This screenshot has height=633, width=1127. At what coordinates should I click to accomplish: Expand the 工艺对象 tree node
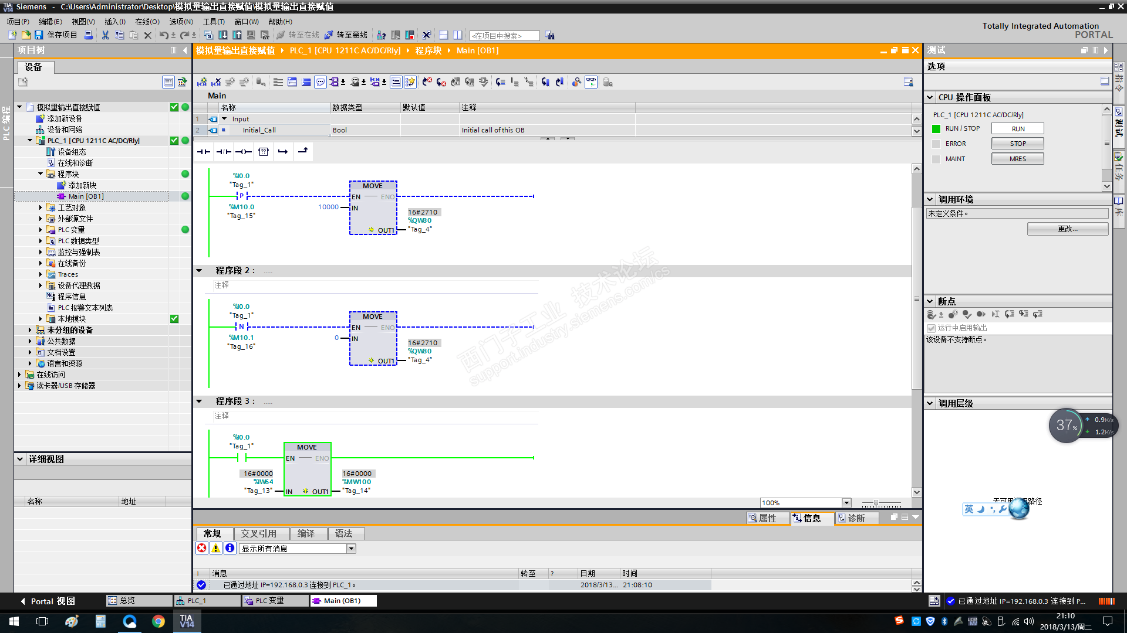coord(41,207)
